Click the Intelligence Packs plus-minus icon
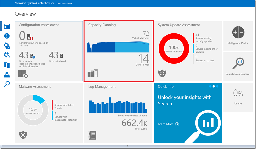This screenshot has width=256, height=149. tap(238, 32)
